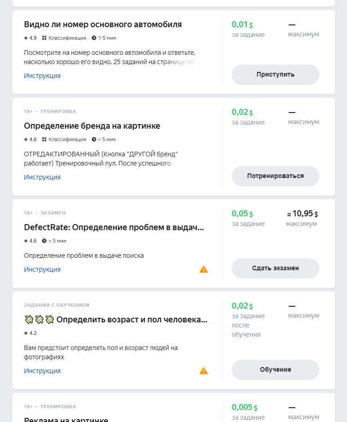
Task: Open task title Видно ли номер основного автомобиля
Action: [x=103, y=24]
